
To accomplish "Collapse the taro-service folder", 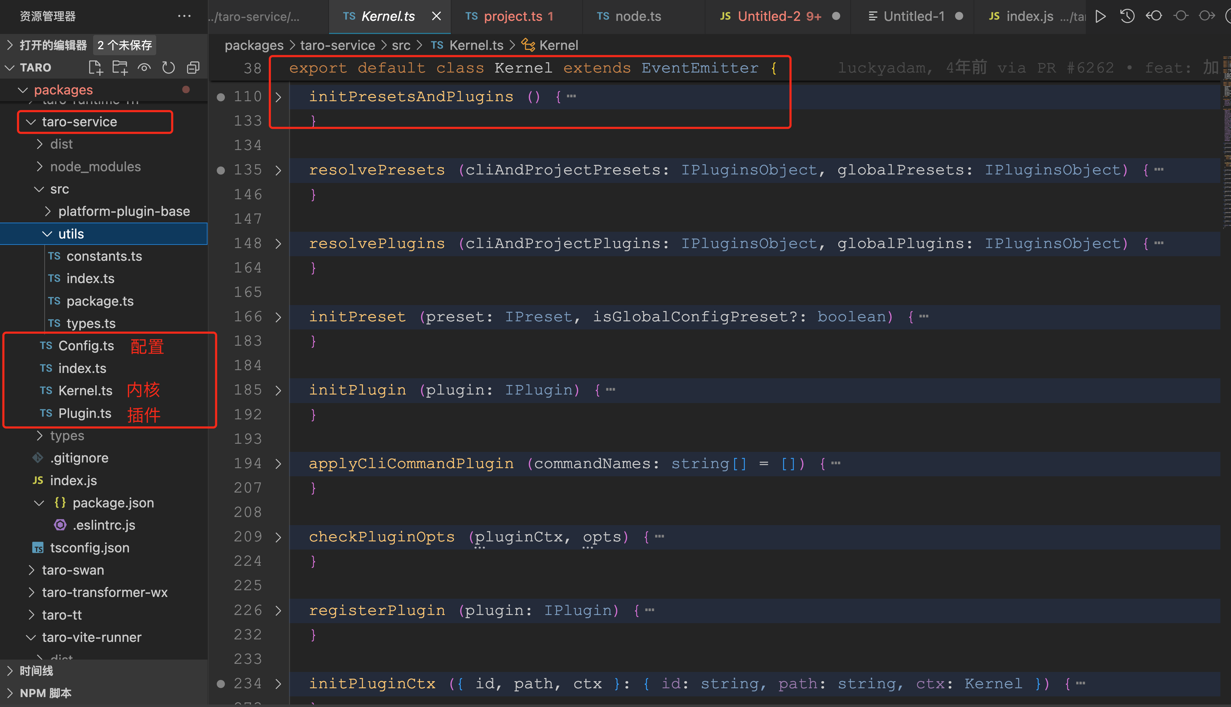I will click(x=31, y=122).
